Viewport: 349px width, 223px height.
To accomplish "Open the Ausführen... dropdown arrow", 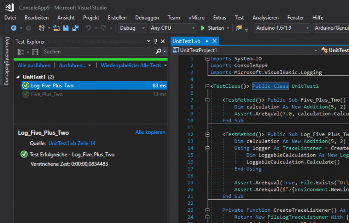I will (x=89, y=66).
